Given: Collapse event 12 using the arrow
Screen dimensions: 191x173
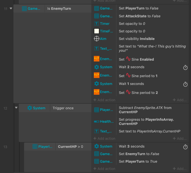Looking at the screenshot, I should coord(16,108).
